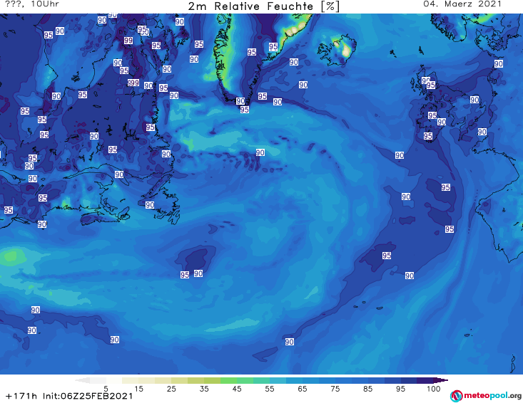Screen dimensions: 523x403
Task: Click the title '2m Relative Feuchte [%]'
Action: click(264, 6)
